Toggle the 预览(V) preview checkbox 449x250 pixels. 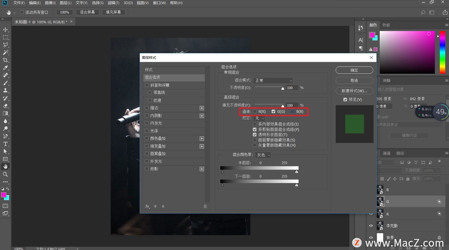[345, 100]
